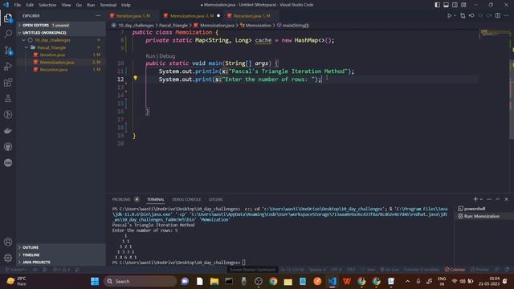Image resolution: width=514 pixels, height=289 pixels.
Task: Open customize layout icon
Action: [x=463, y=5]
